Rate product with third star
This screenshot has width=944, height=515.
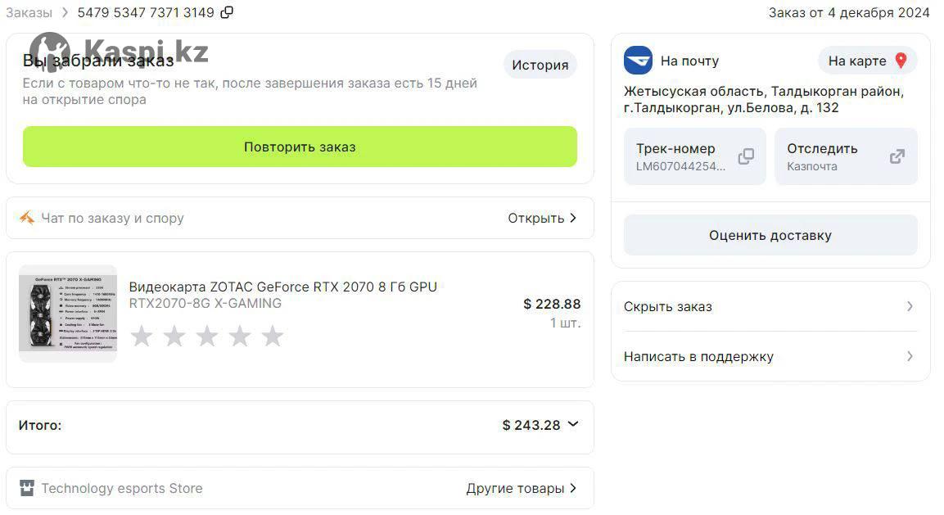coord(207,337)
